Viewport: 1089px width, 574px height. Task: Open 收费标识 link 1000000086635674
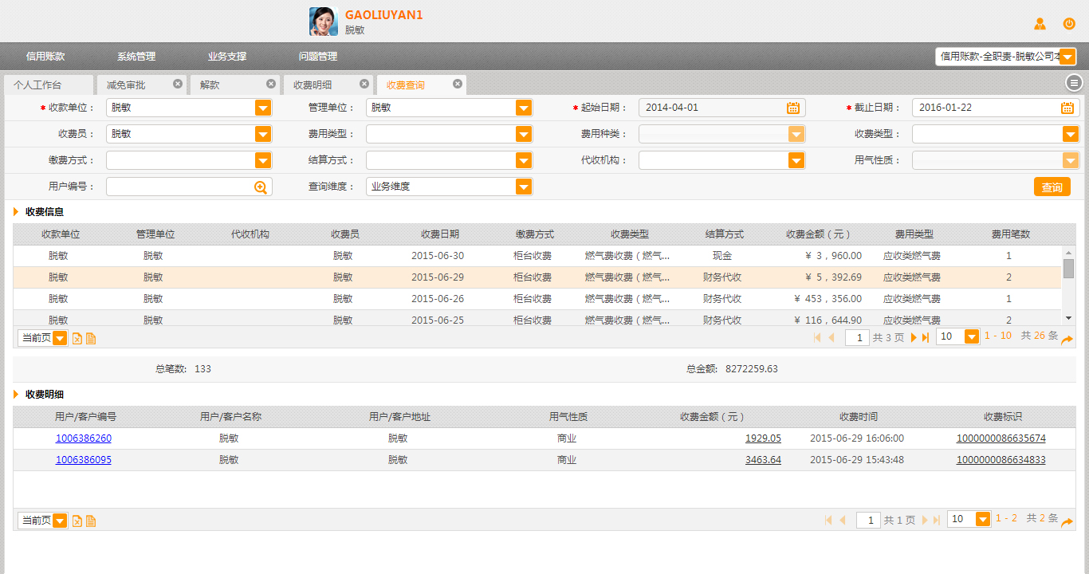1001,438
